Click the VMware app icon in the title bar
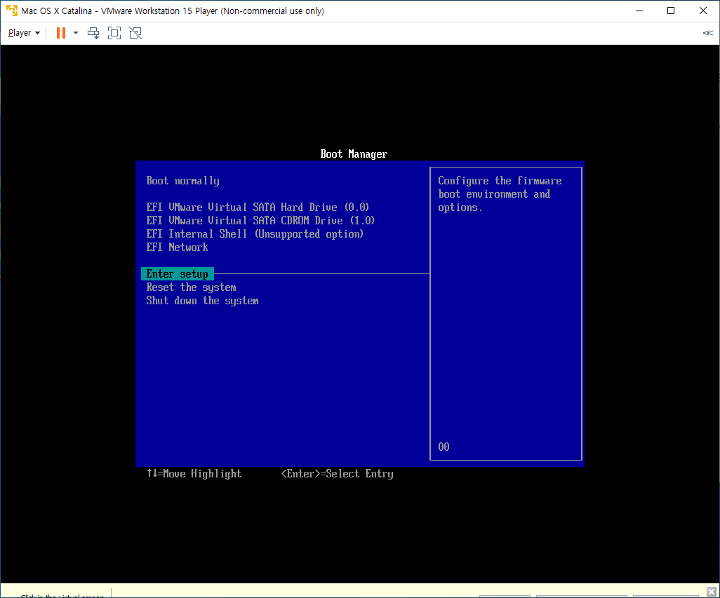 tap(11, 11)
